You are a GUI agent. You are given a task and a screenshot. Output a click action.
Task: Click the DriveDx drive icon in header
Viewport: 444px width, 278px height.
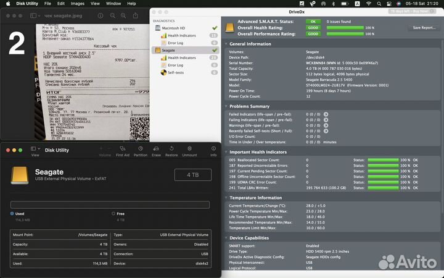tap(229, 28)
